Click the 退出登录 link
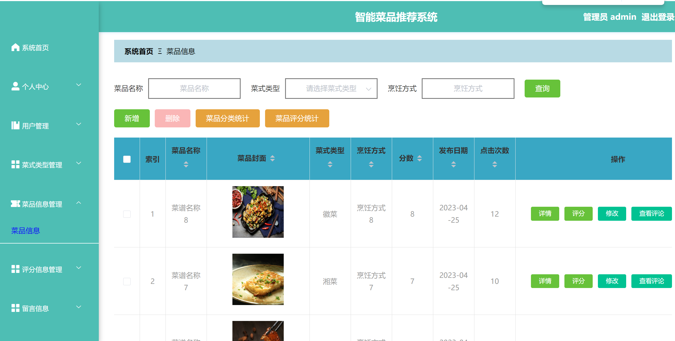This screenshot has width=675, height=341. [658, 17]
